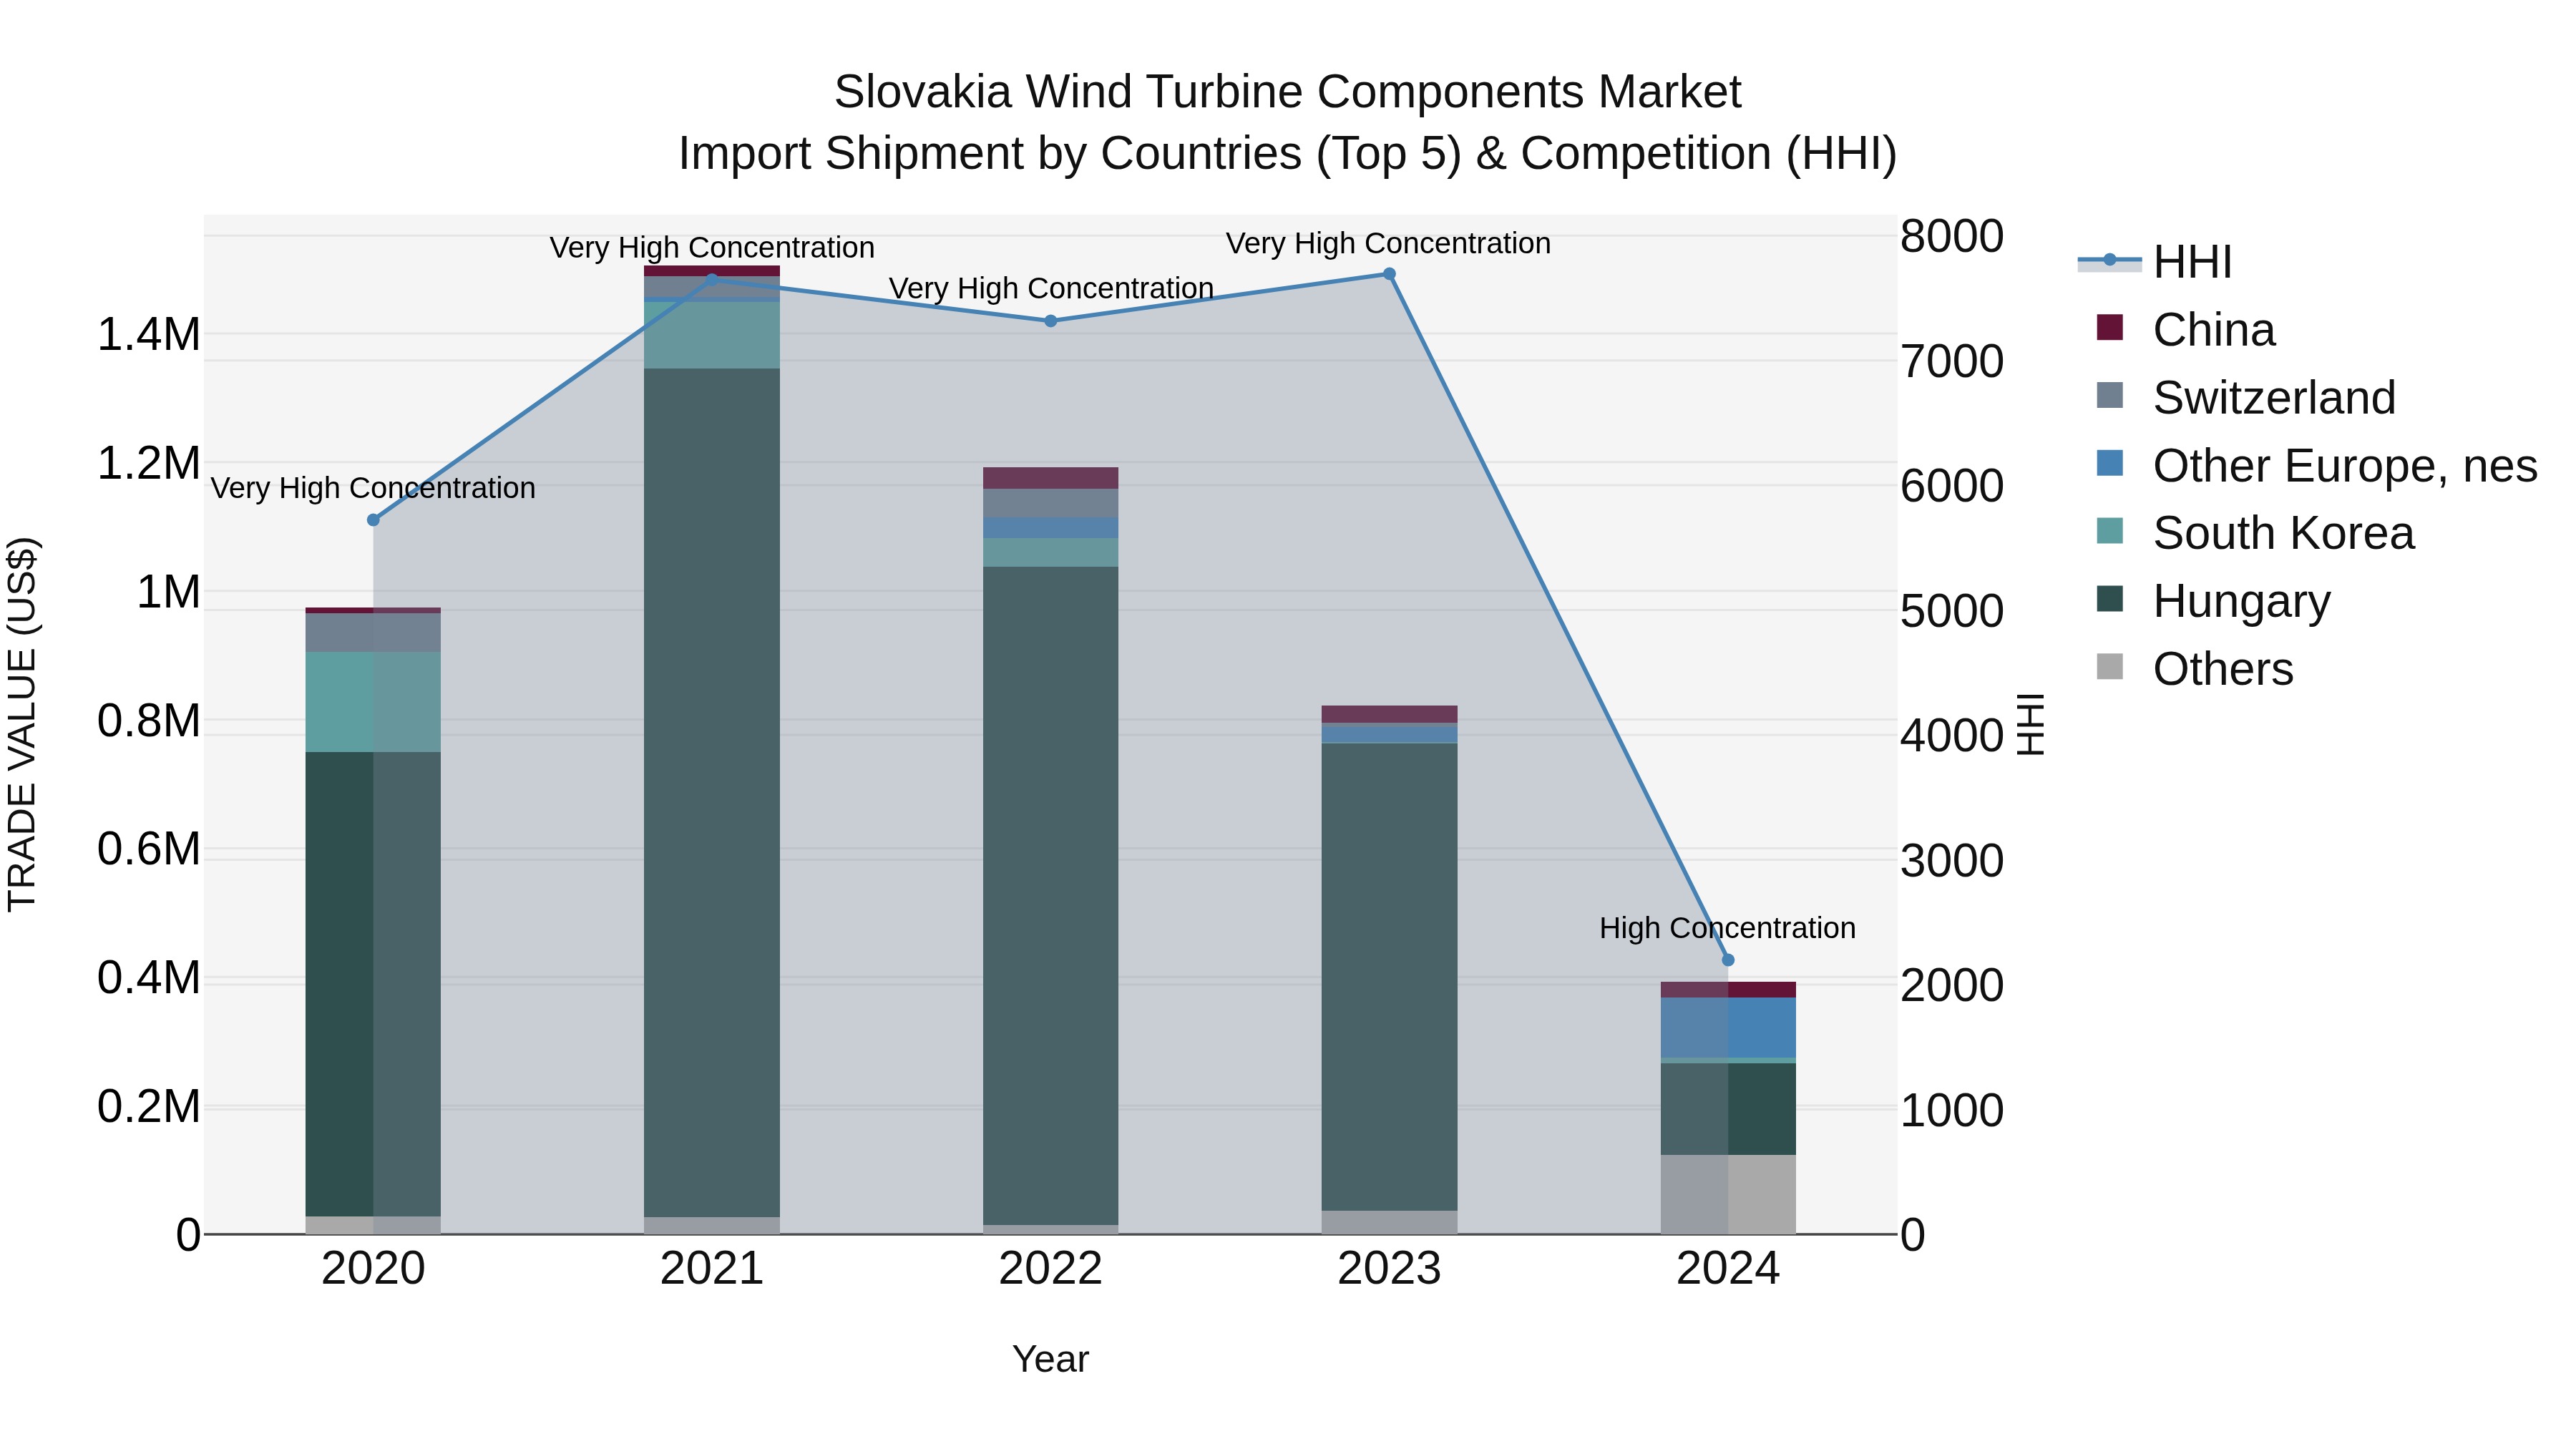The image size is (2576, 1449).
Task: Click the HHI data point for 2021
Action: tap(712, 280)
